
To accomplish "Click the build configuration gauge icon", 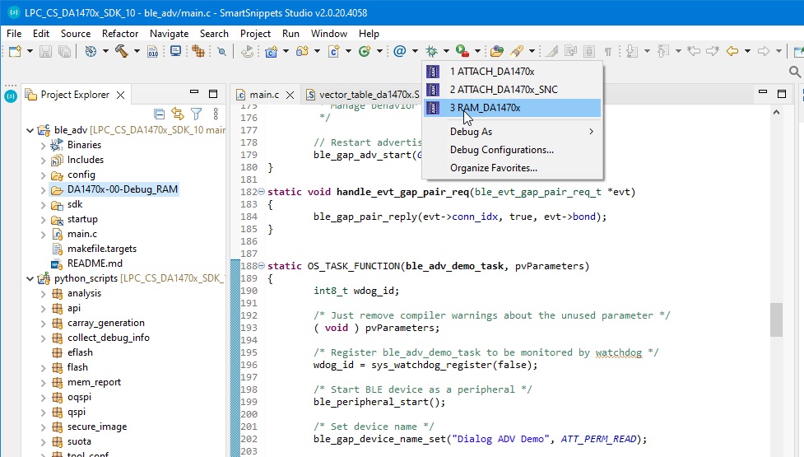I will tap(91, 51).
